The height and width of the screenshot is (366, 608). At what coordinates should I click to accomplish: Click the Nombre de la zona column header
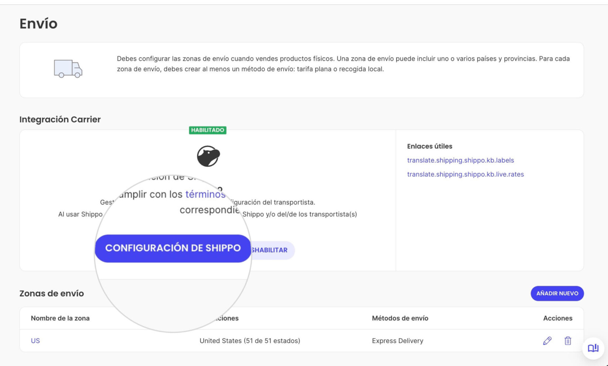(x=60, y=318)
